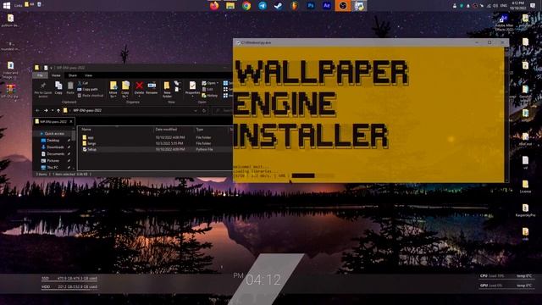The image size is (542, 305).
Task: Go up one folder level
Action: click(x=58, y=111)
